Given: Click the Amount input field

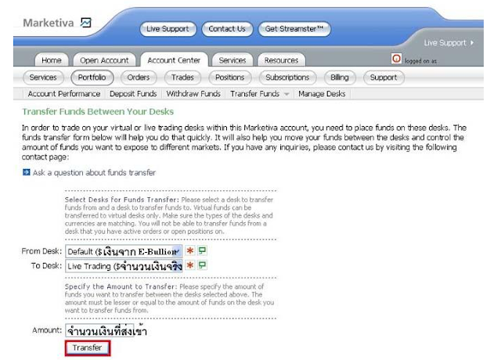Looking at the screenshot, I should 99,330.
